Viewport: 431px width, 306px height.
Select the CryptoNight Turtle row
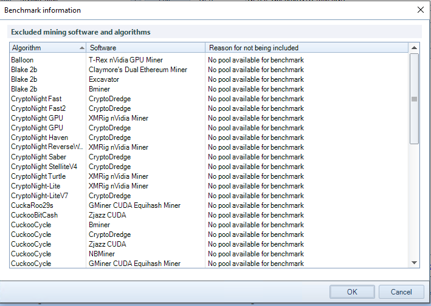(209, 176)
